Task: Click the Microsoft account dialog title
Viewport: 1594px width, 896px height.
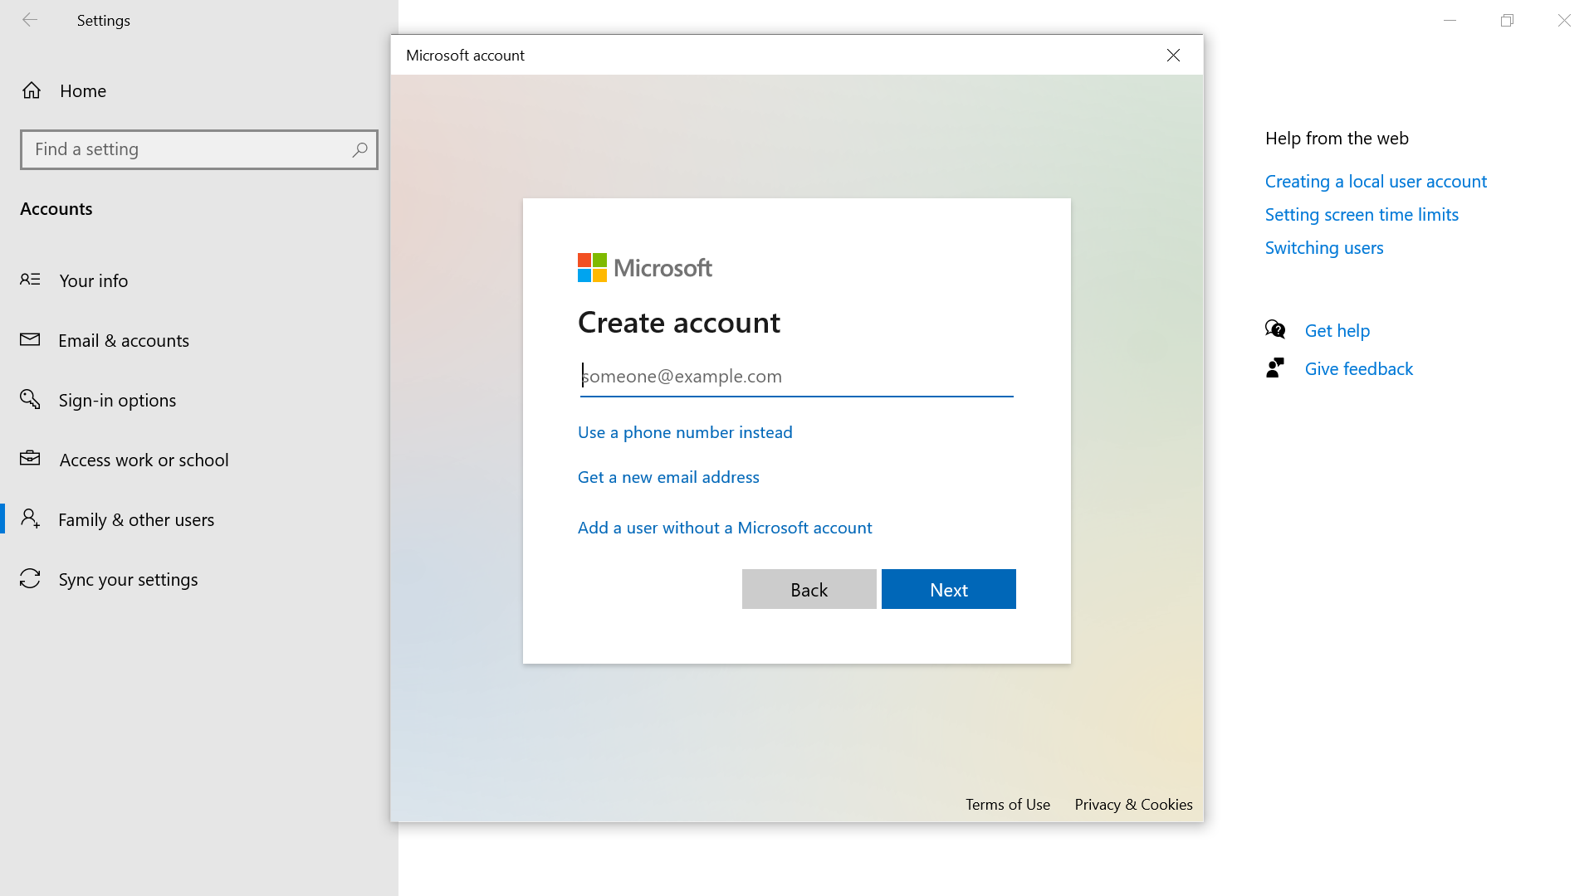Action: pos(465,55)
